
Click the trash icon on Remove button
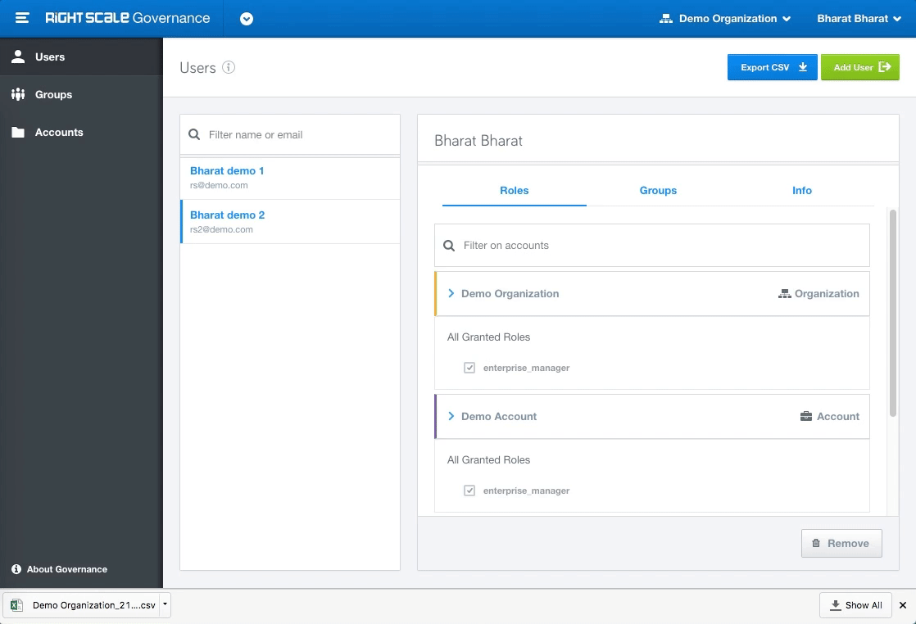tap(816, 544)
